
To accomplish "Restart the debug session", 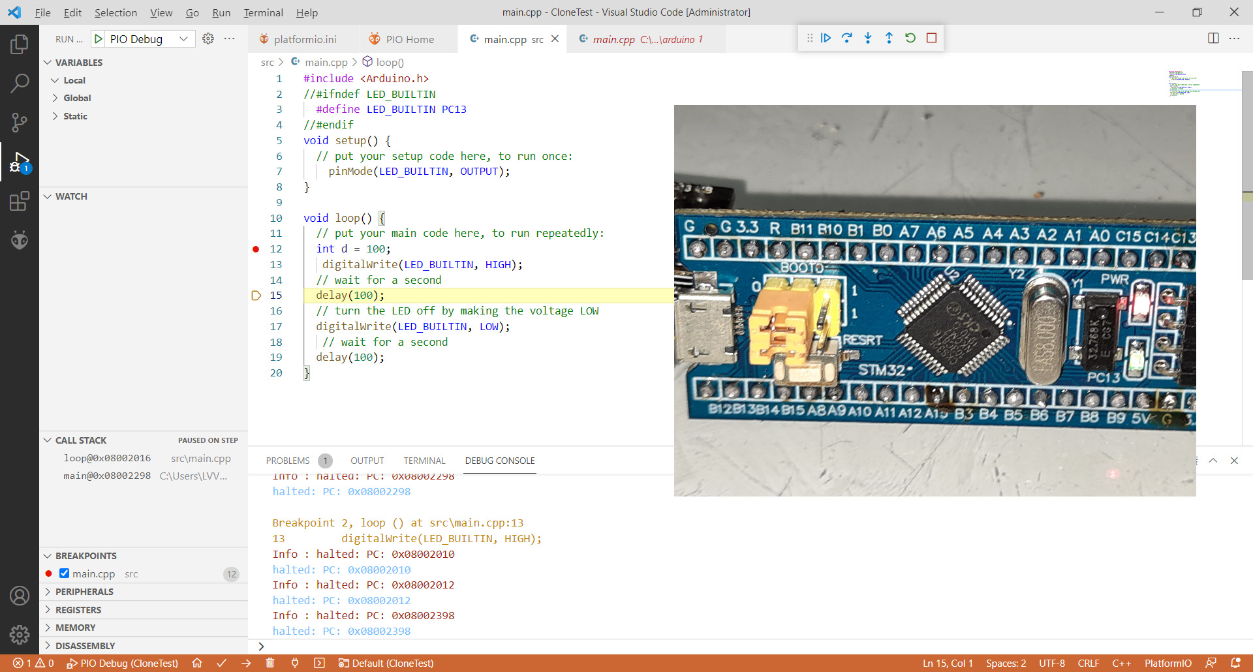I will [910, 38].
